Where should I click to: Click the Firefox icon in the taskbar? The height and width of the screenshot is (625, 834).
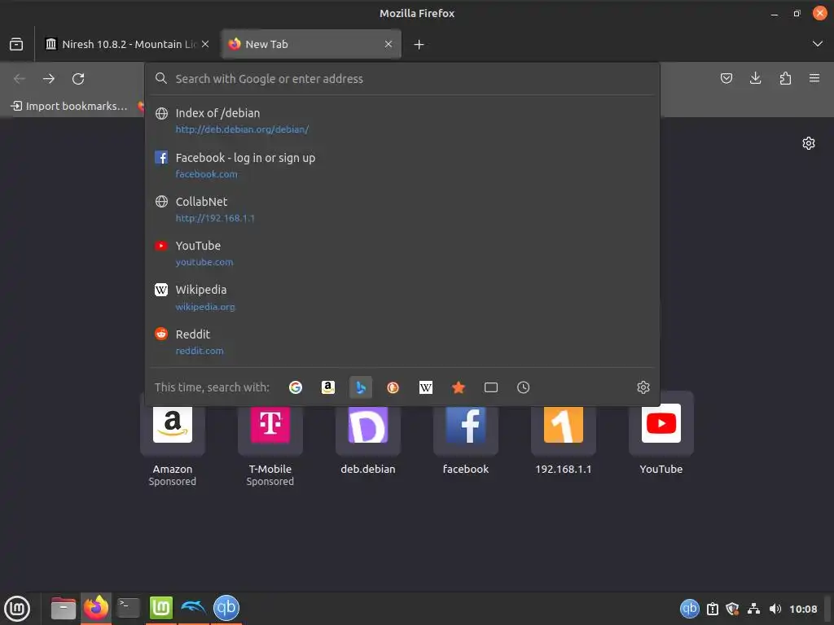click(96, 607)
